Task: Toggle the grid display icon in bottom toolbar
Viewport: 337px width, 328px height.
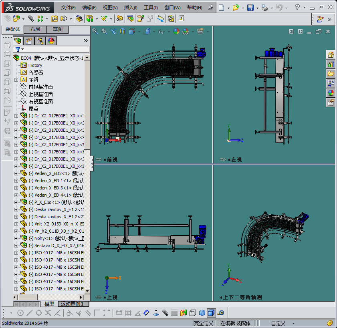Action: 128,313
